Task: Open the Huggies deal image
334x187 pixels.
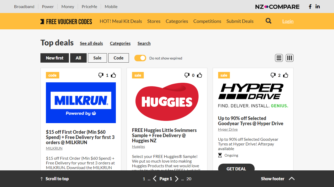Action: coord(167,102)
